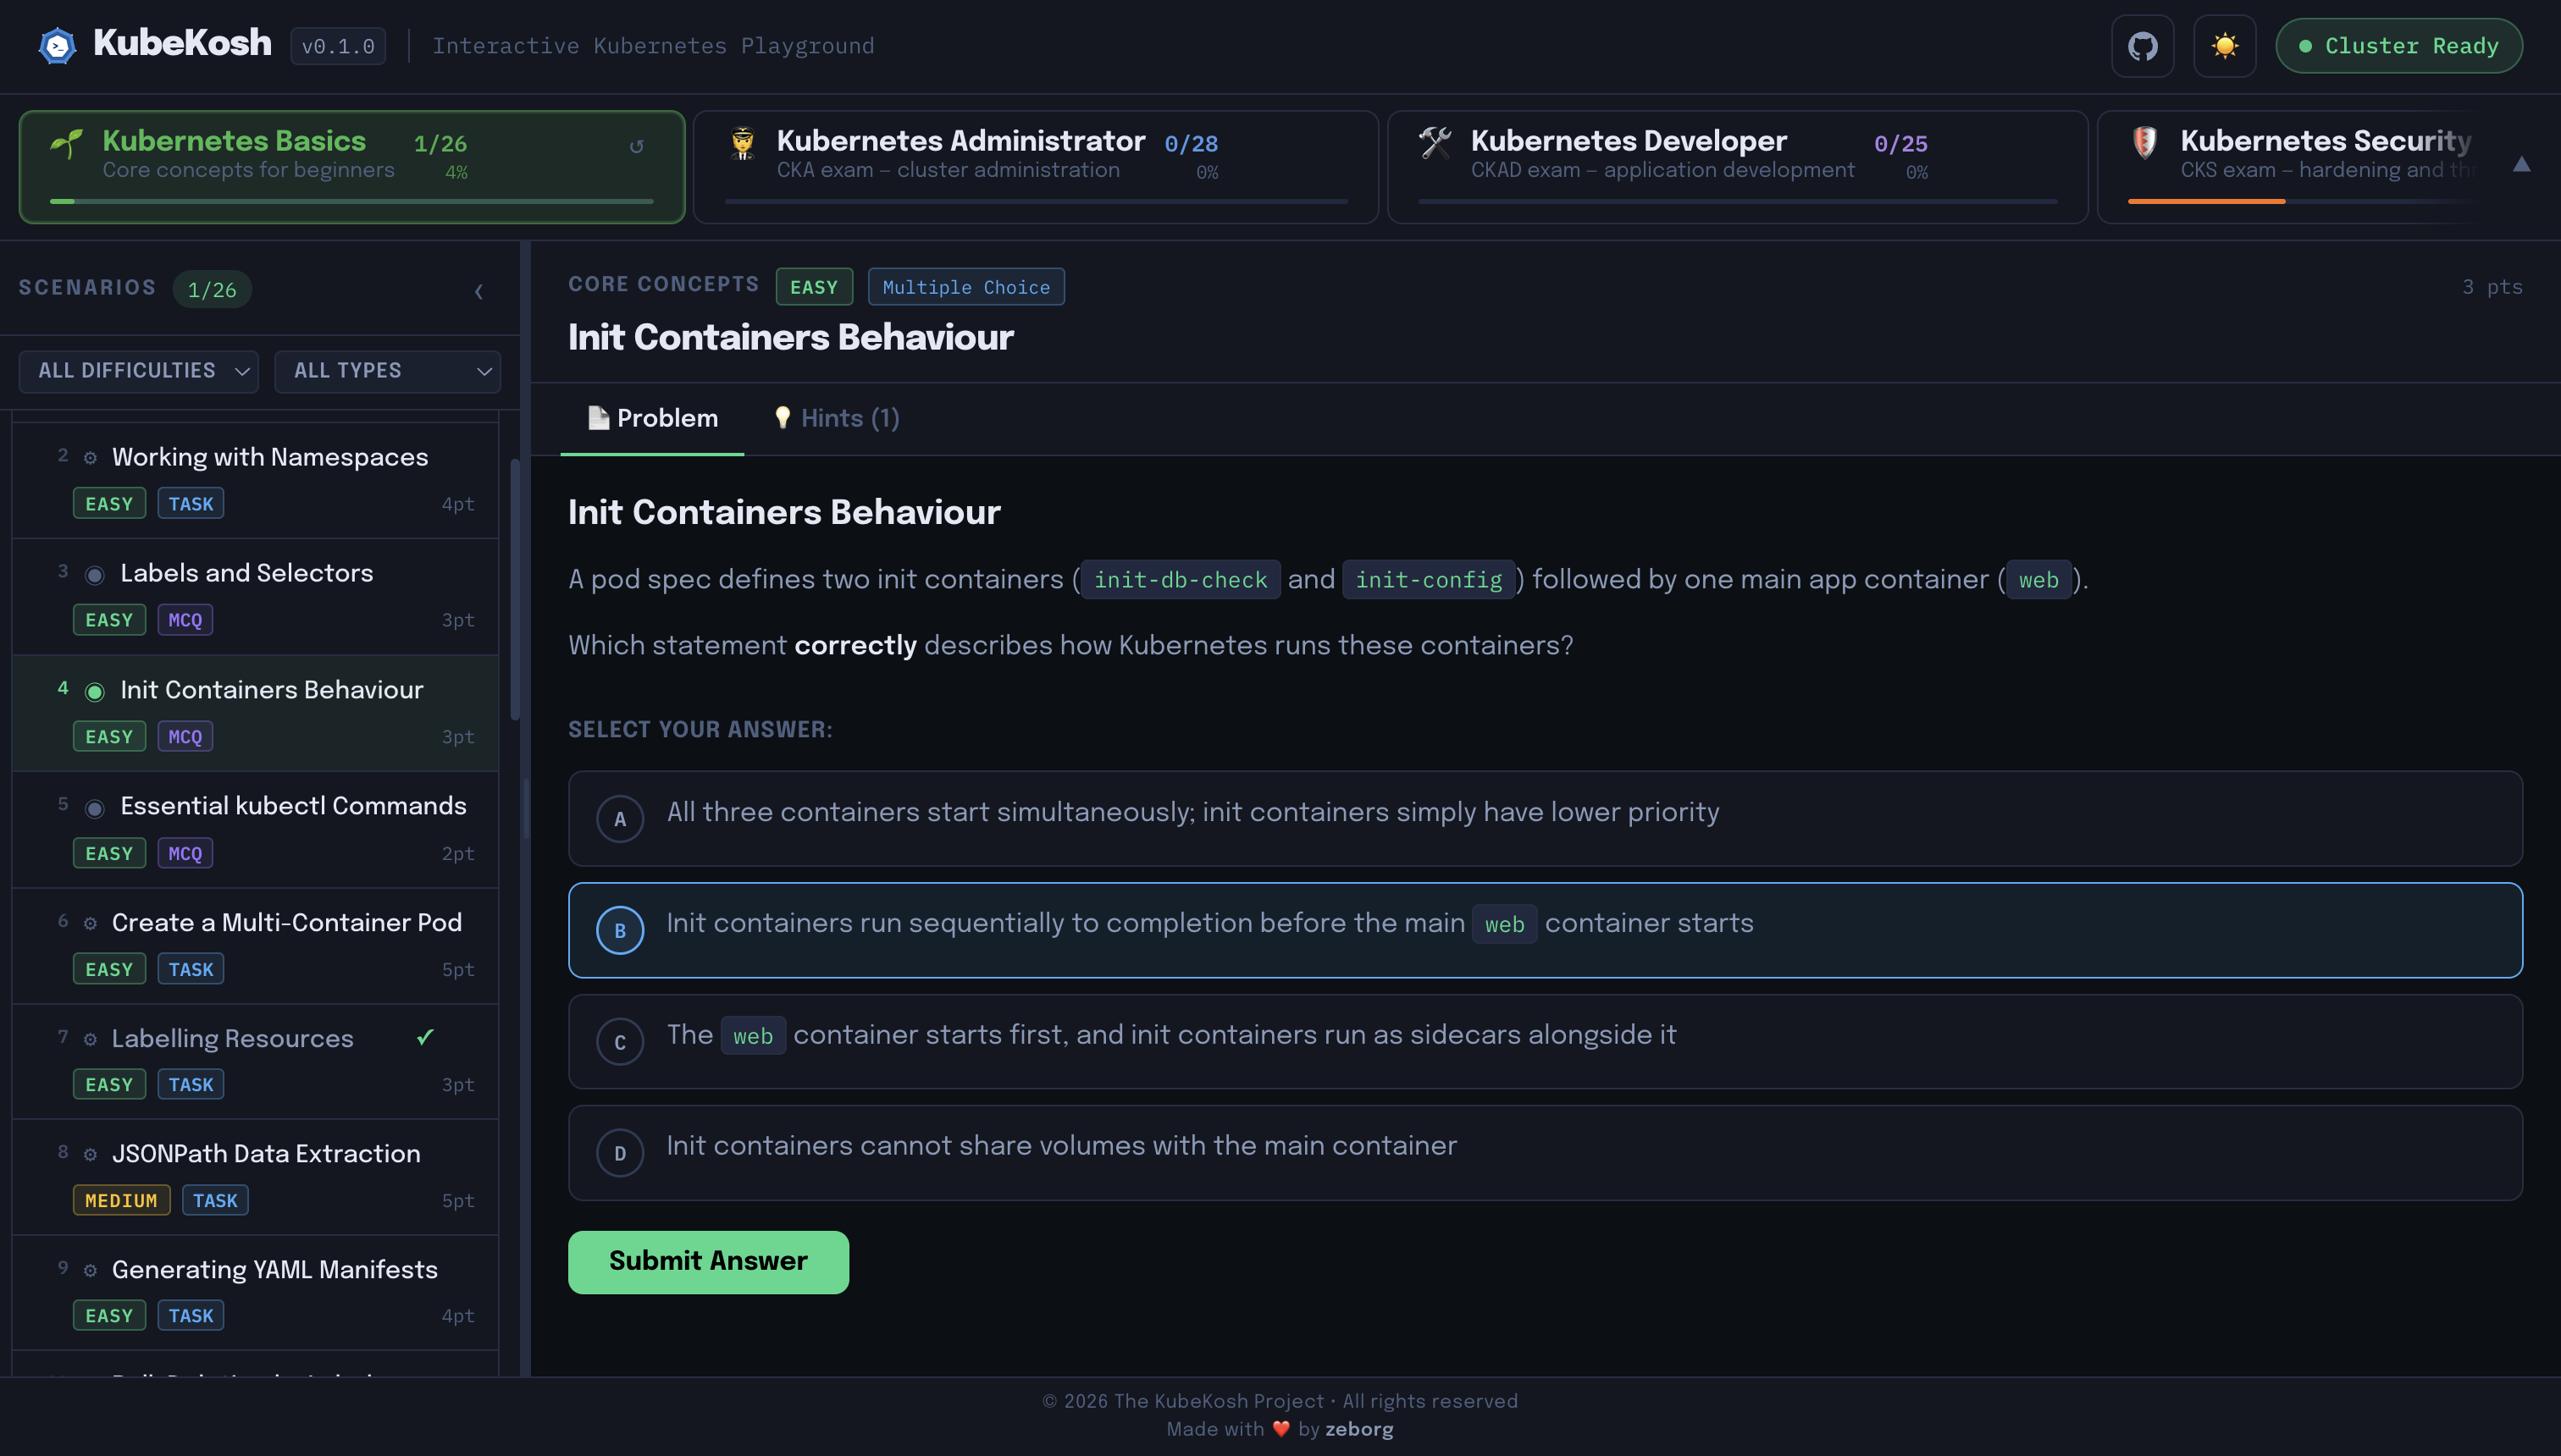Click the Multiple Choice type badge
Image resolution: width=2561 pixels, height=1456 pixels.
click(x=965, y=287)
